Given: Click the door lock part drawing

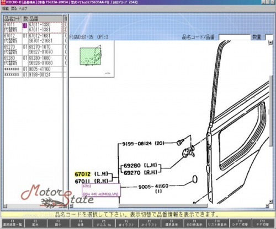Looking at the screenshot, I should (x=189, y=151).
